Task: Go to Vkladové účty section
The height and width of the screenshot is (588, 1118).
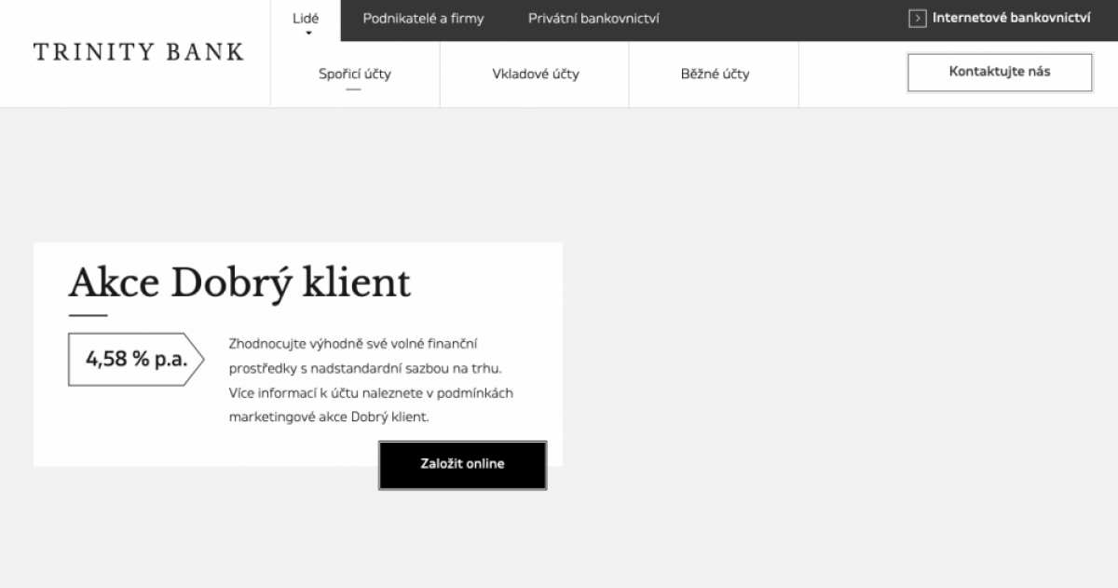Action: pyautogui.click(x=536, y=75)
